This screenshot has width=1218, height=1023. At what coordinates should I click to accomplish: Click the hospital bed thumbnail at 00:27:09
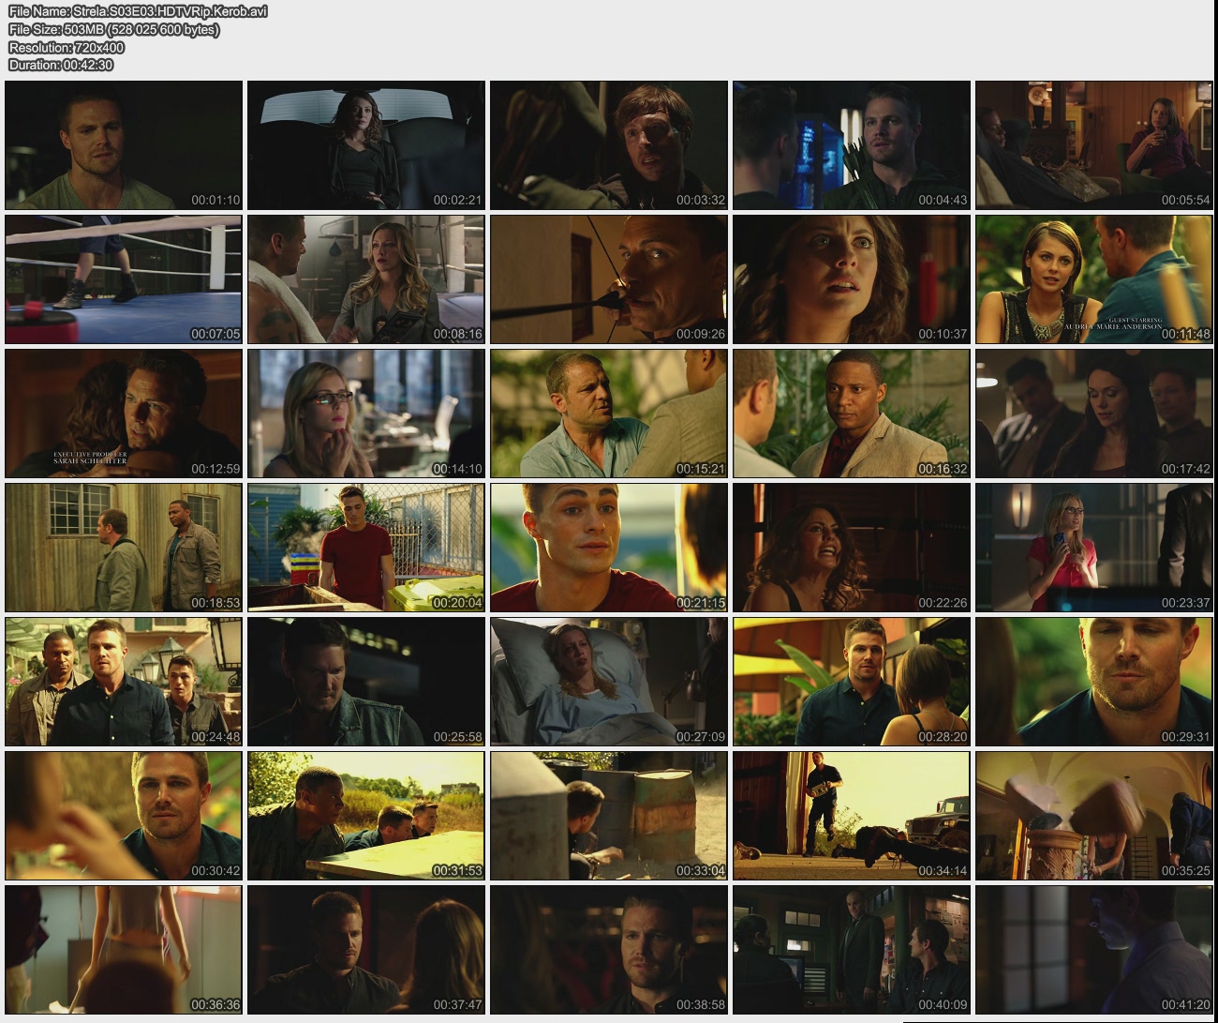click(x=609, y=682)
